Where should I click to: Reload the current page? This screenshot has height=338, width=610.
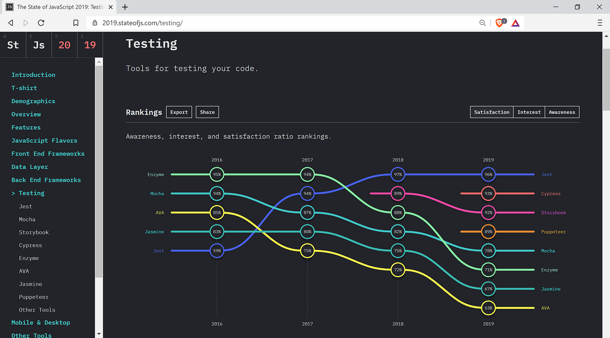(41, 23)
